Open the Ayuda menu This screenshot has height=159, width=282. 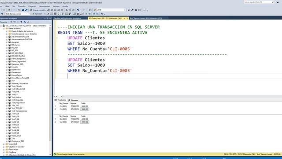pyautogui.click(x=65, y=6)
